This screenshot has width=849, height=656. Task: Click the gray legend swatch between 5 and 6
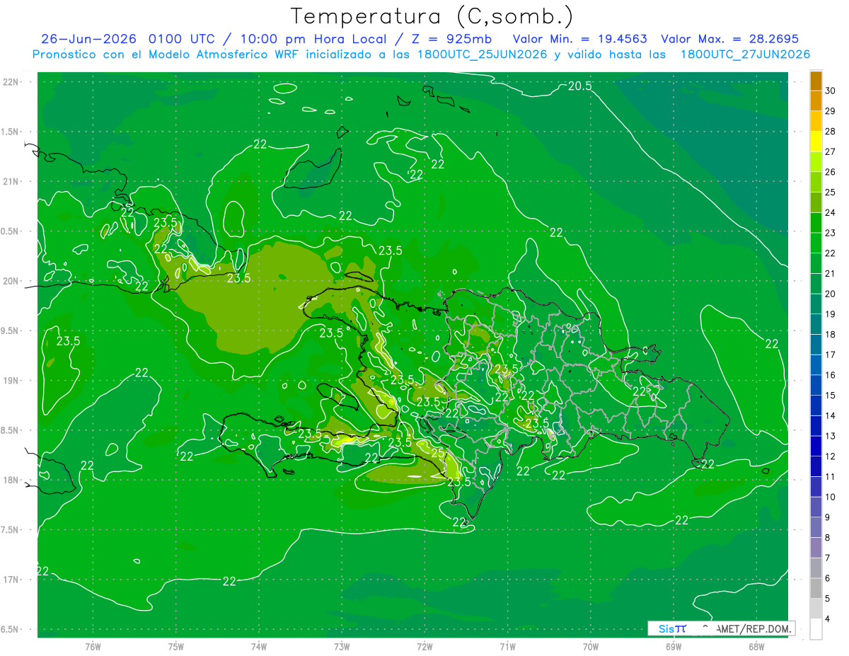click(x=816, y=589)
